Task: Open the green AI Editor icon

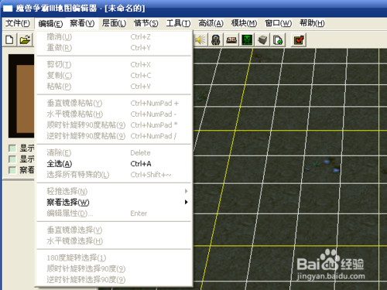Action: 247,40
